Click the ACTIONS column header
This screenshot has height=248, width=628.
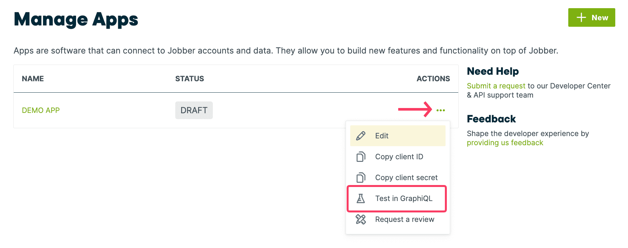433,79
